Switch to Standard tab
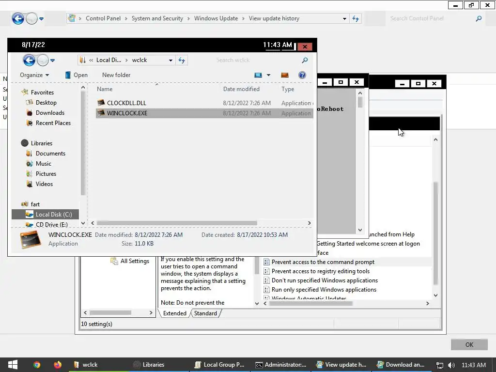 pyautogui.click(x=205, y=313)
